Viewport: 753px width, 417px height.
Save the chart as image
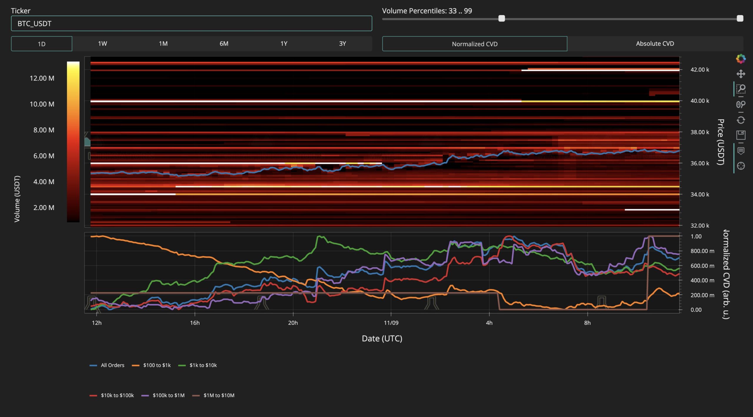(741, 135)
